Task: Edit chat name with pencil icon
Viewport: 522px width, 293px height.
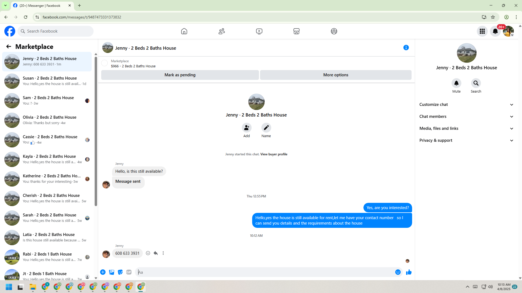Action: [266, 128]
